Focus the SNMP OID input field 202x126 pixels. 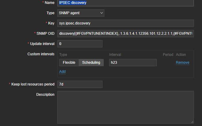click(x=125, y=33)
